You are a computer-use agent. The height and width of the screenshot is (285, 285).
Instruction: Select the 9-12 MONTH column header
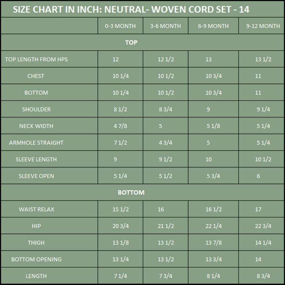263,26
